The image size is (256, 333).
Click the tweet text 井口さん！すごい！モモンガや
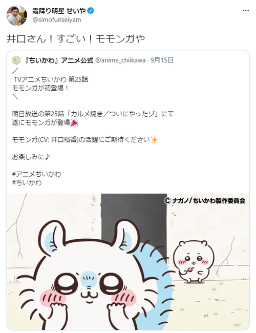coord(76,39)
